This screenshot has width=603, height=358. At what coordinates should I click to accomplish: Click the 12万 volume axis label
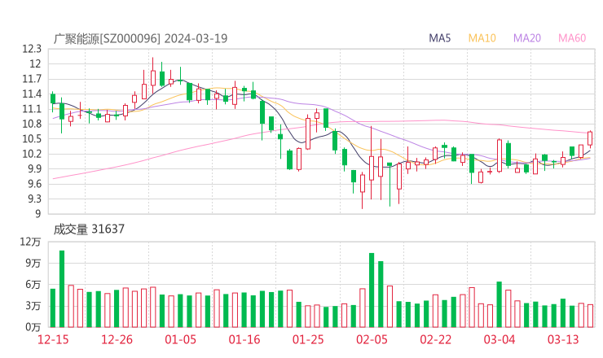click(30, 242)
